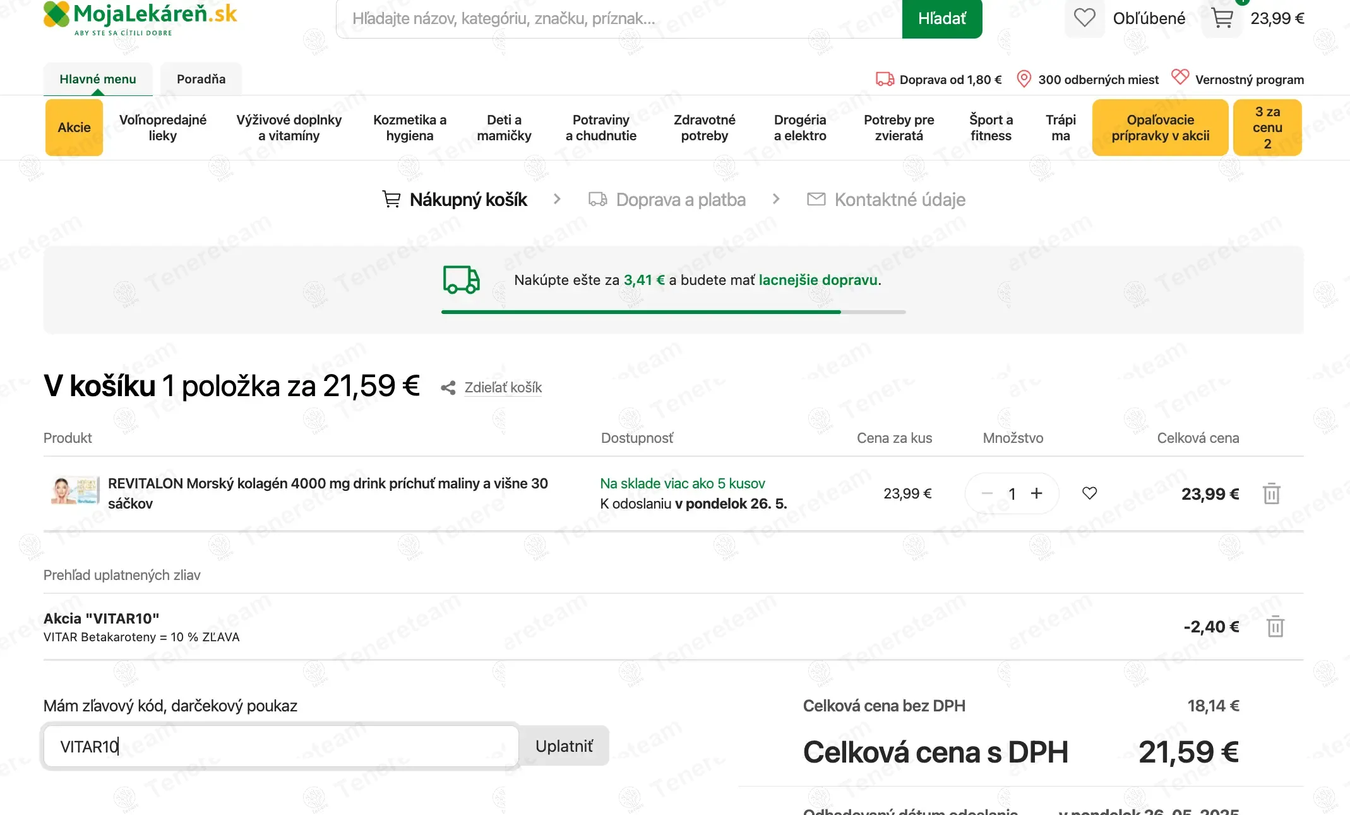Open the 3 za cenu 2 promotion
This screenshot has width=1350, height=815.
1267,128
